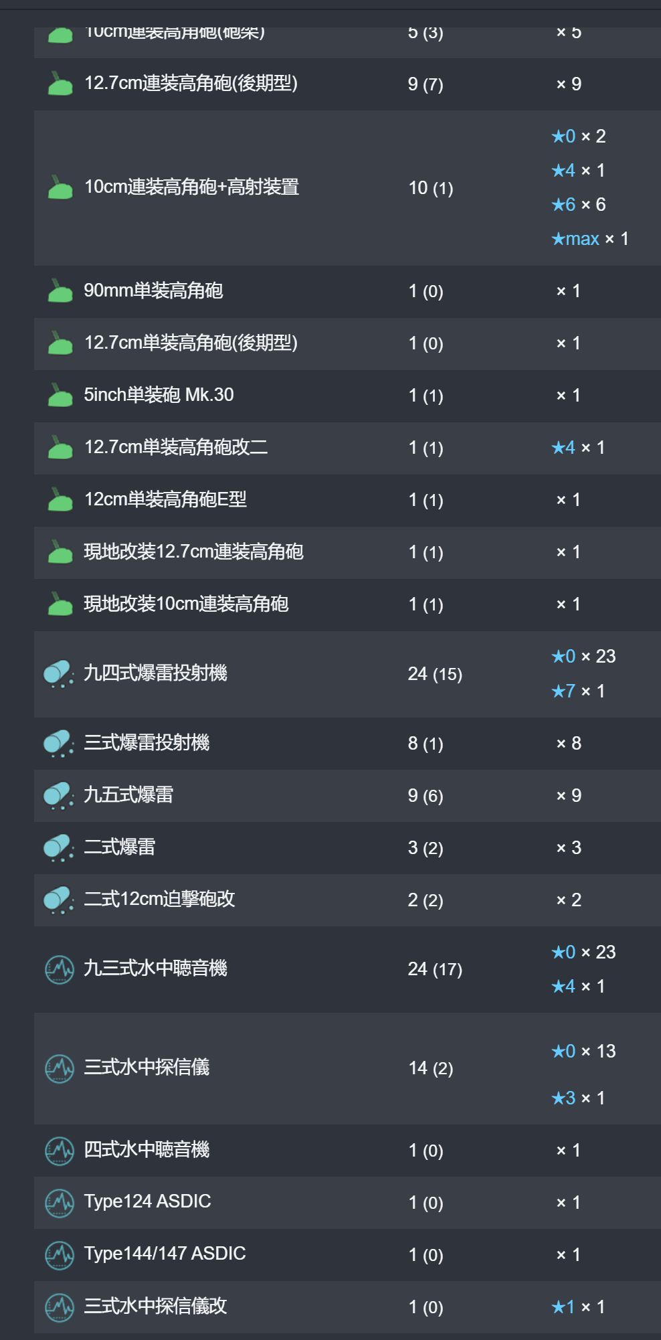Click the icon for 二式12cm迫撃砲改
Viewport: 661px width, 1340px height.
59,900
